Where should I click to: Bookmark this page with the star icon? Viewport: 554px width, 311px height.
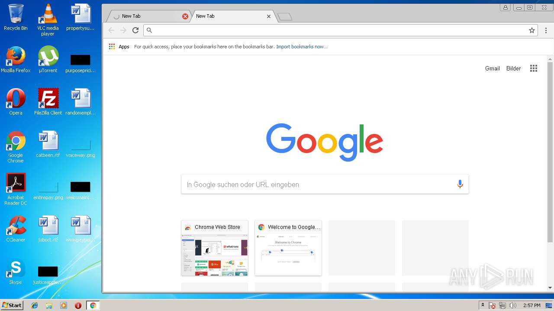click(x=532, y=30)
